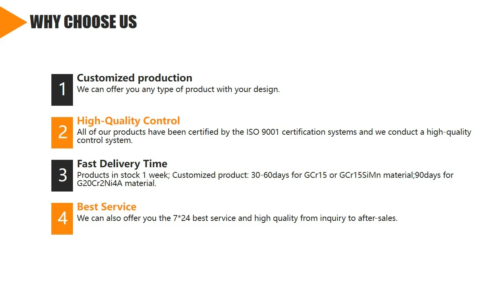The image size is (502, 282).
Task: Select the black number 1 box
Action: [62, 90]
